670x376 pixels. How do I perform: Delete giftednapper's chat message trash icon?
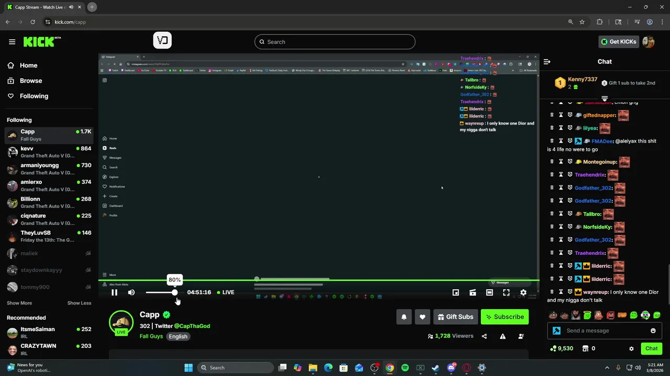click(552, 115)
